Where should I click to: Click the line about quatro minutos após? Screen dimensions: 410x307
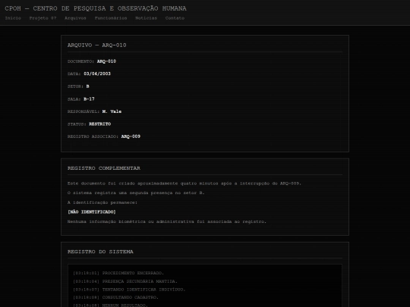(184, 183)
